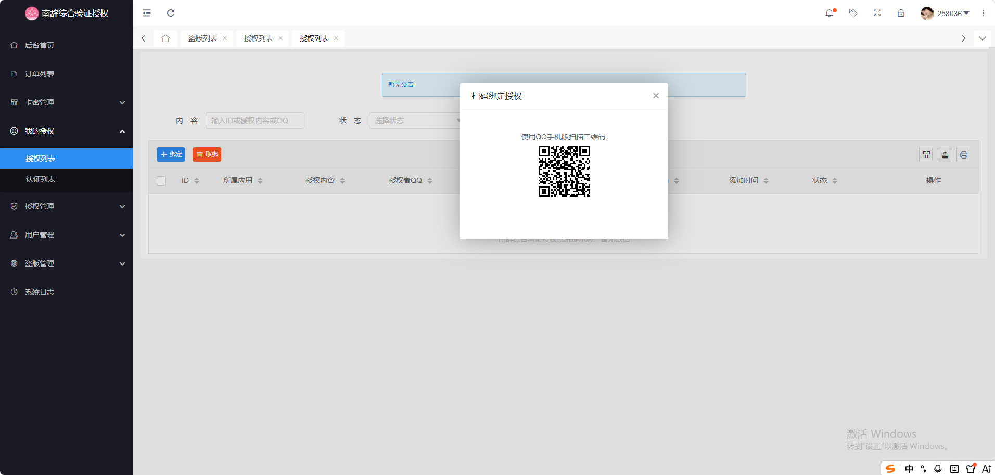The width and height of the screenshot is (995, 475).
Task: Click the 内容 search input field
Action: pyautogui.click(x=255, y=121)
